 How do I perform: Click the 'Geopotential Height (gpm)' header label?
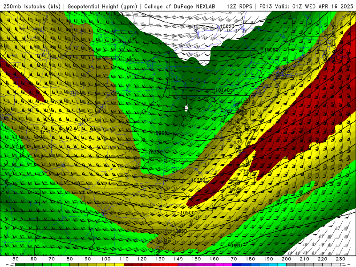[x=102, y=6]
